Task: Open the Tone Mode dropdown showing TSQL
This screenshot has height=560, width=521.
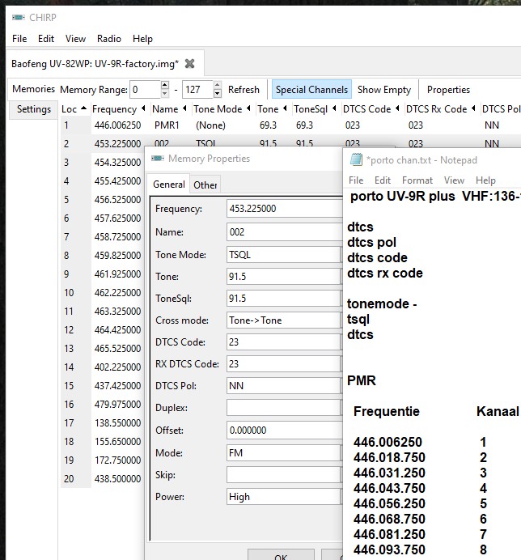Action: 284,255
